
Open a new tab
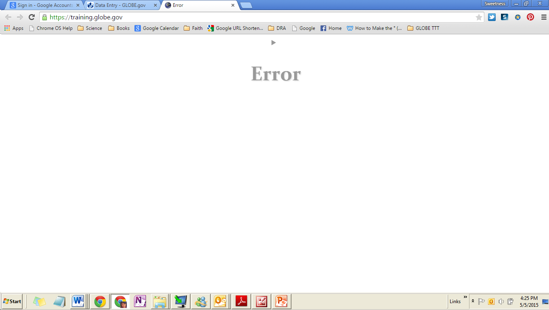tap(246, 5)
